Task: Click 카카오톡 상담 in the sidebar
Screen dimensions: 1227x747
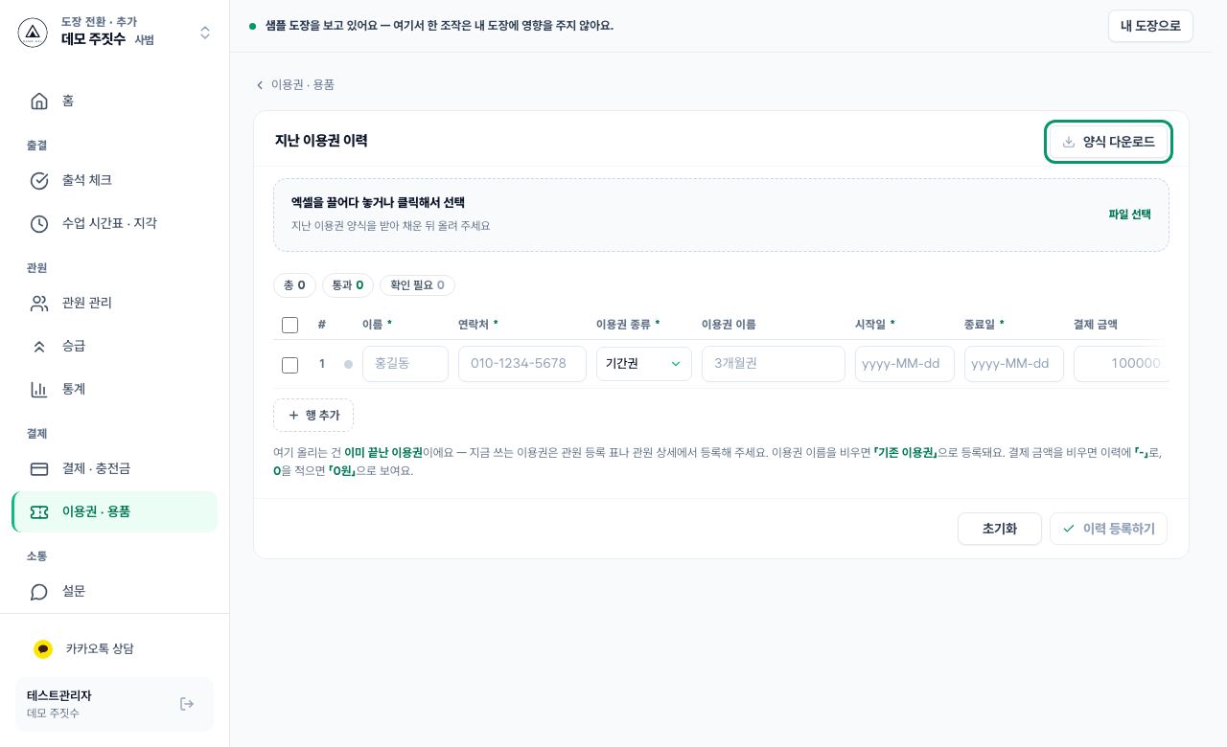Action: (115, 648)
